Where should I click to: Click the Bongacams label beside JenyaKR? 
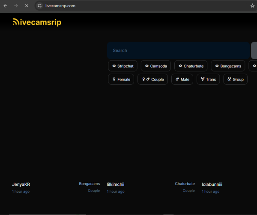coord(90,184)
